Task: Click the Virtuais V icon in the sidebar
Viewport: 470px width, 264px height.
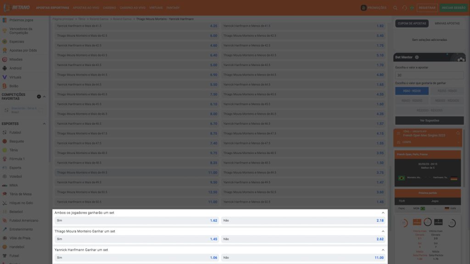Action: pyautogui.click(x=5, y=77)
